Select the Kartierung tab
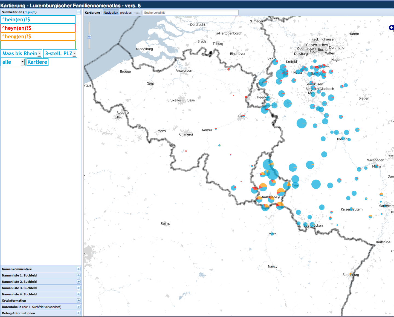The height and width of the screenshot is (317, 394). [x=92, y=13]
